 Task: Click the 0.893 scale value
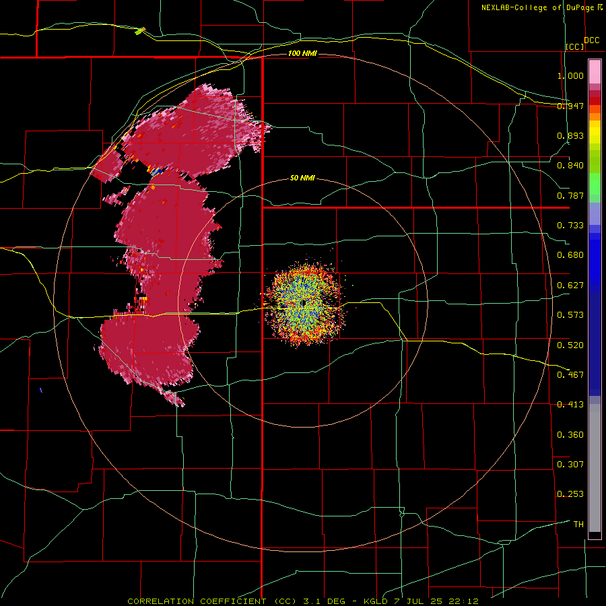pos(570,135)
